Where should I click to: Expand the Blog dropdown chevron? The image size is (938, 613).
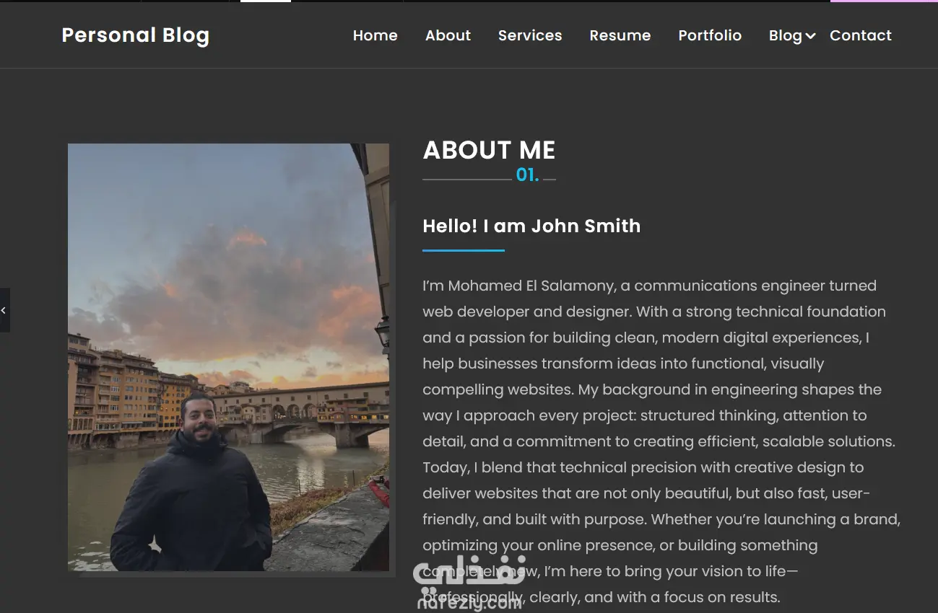tap(811, 36)
